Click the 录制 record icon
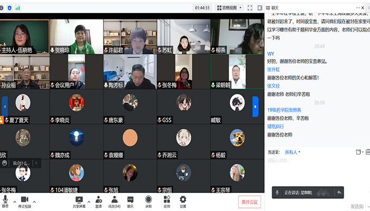Screen dimensions: 370x211 [x=149, y=200]
